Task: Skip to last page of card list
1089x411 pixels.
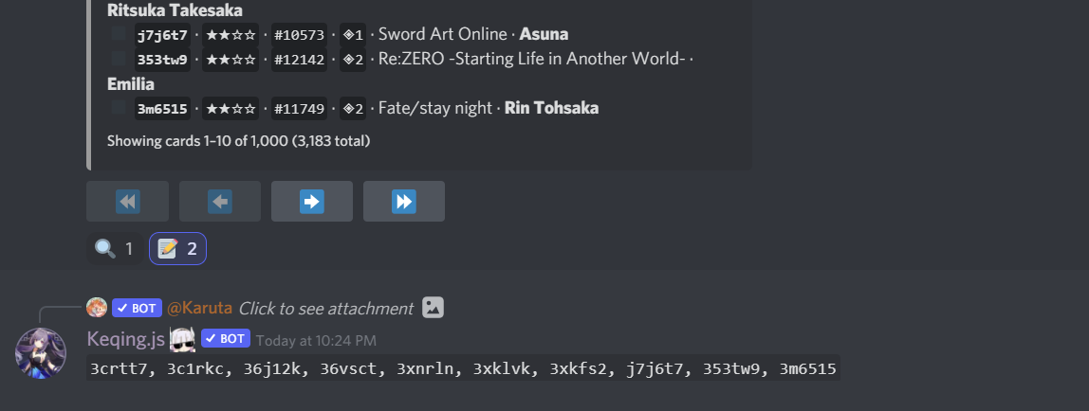Action: click(403, 201)
